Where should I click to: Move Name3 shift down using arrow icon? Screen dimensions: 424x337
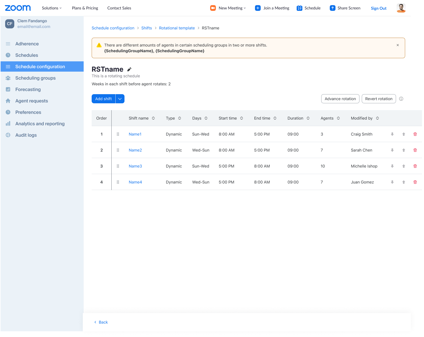(392, 166)
